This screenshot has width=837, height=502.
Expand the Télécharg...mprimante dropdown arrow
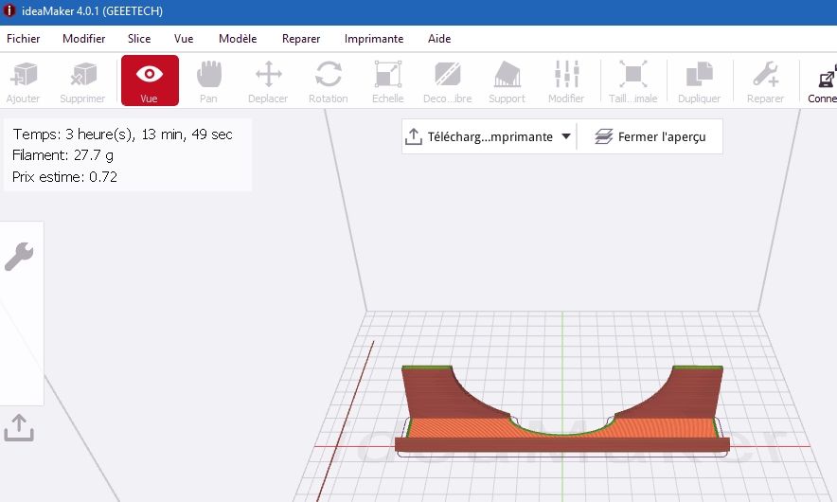pos(566,136)
